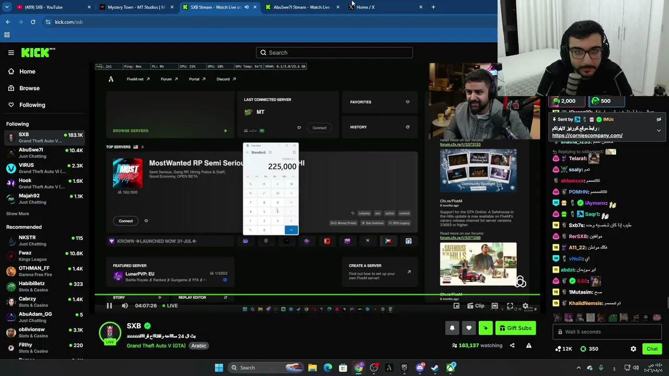Image resolution: width=669 pixels, height=376 pixels.
Task: Open the Windows Start menu
Action: click(219, 368)
